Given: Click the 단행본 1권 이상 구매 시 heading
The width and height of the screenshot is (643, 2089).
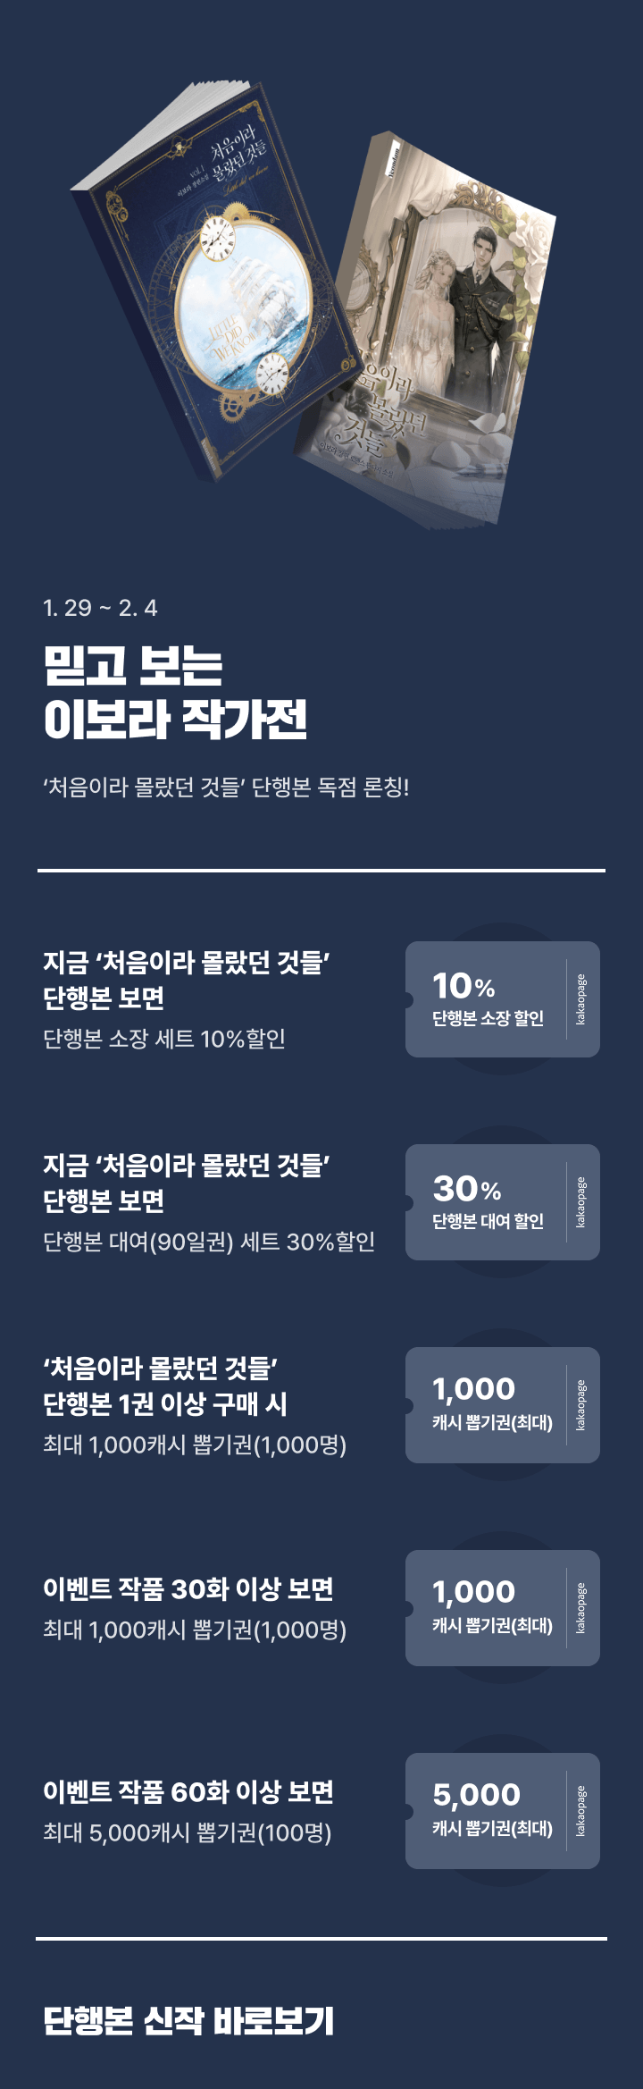Looking at the screenshot, I should (x=165, y=1404).
